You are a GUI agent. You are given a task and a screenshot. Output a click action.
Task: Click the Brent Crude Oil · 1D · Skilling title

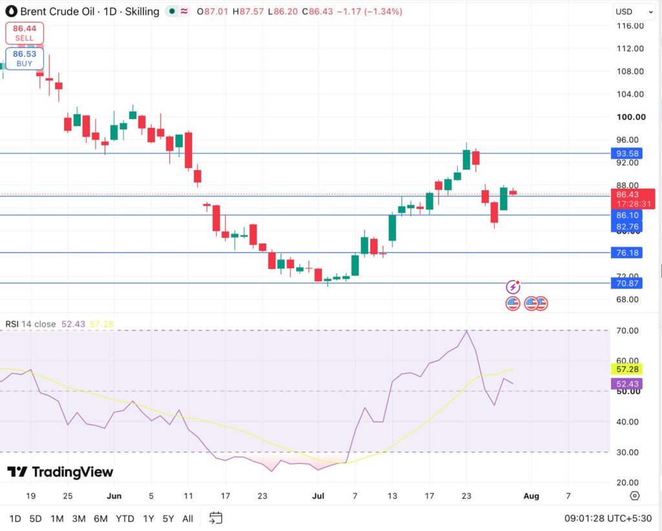89,12
